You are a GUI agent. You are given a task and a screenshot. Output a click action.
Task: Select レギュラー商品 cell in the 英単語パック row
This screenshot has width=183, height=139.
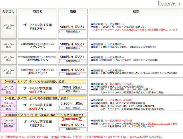[8, 72]
